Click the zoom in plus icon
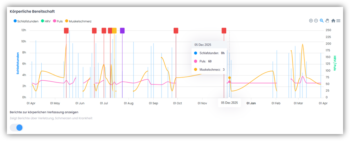This screenshot has height=141, width=350. [x=311, y=21]
